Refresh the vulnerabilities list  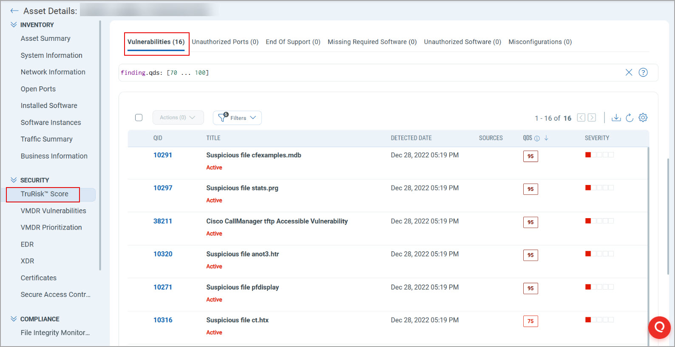click(630, 118)
